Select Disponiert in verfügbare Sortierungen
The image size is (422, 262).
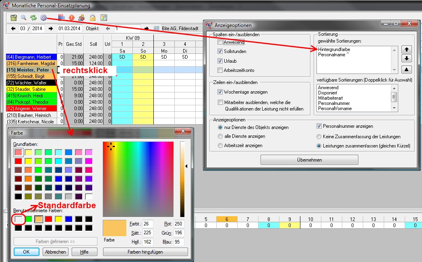click(327, 93)
